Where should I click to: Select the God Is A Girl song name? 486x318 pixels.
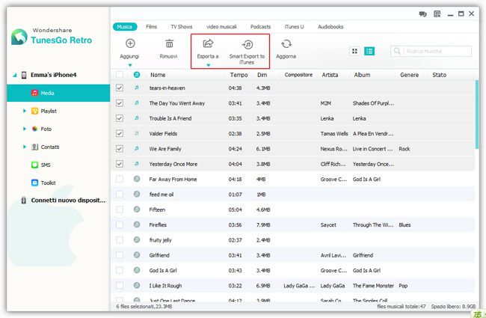(163, 270)
